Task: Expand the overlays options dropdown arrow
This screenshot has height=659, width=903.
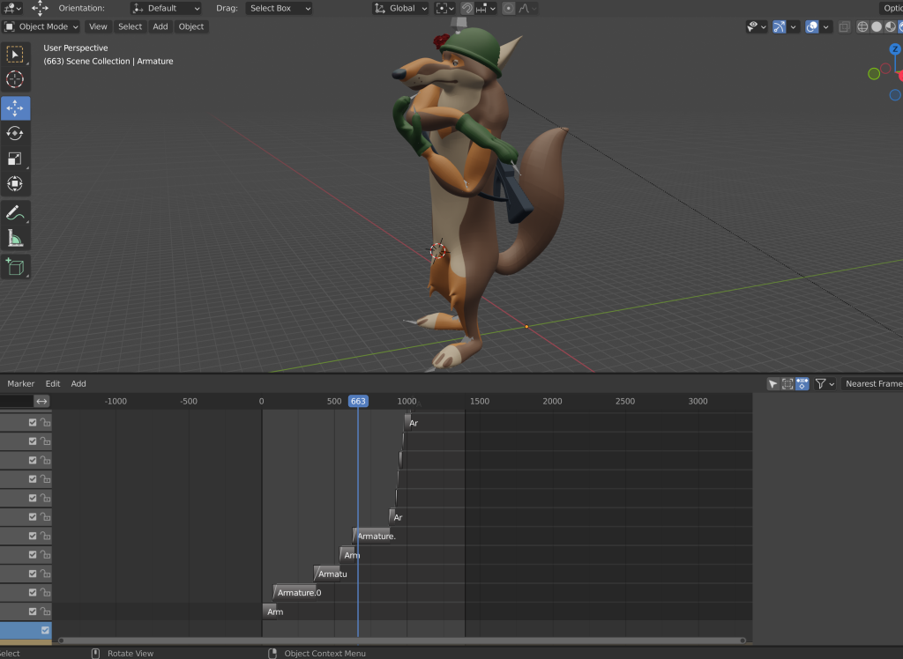Action: [x=825, y=26]
